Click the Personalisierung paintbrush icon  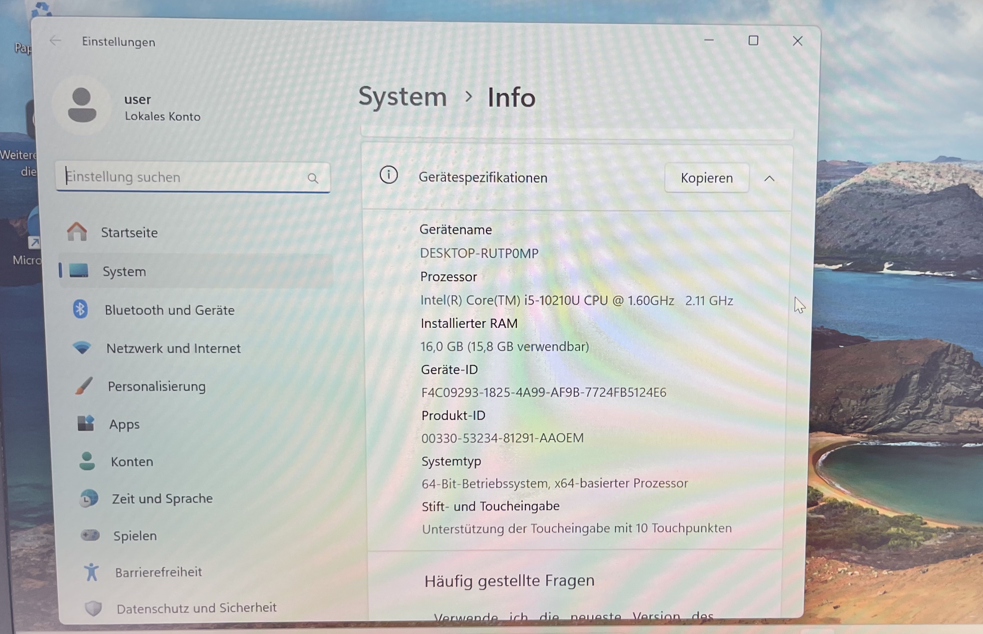click(x=84, y=386)
